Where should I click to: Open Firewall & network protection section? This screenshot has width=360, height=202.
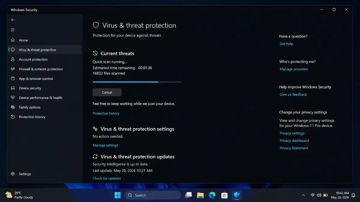coord(45,69)
